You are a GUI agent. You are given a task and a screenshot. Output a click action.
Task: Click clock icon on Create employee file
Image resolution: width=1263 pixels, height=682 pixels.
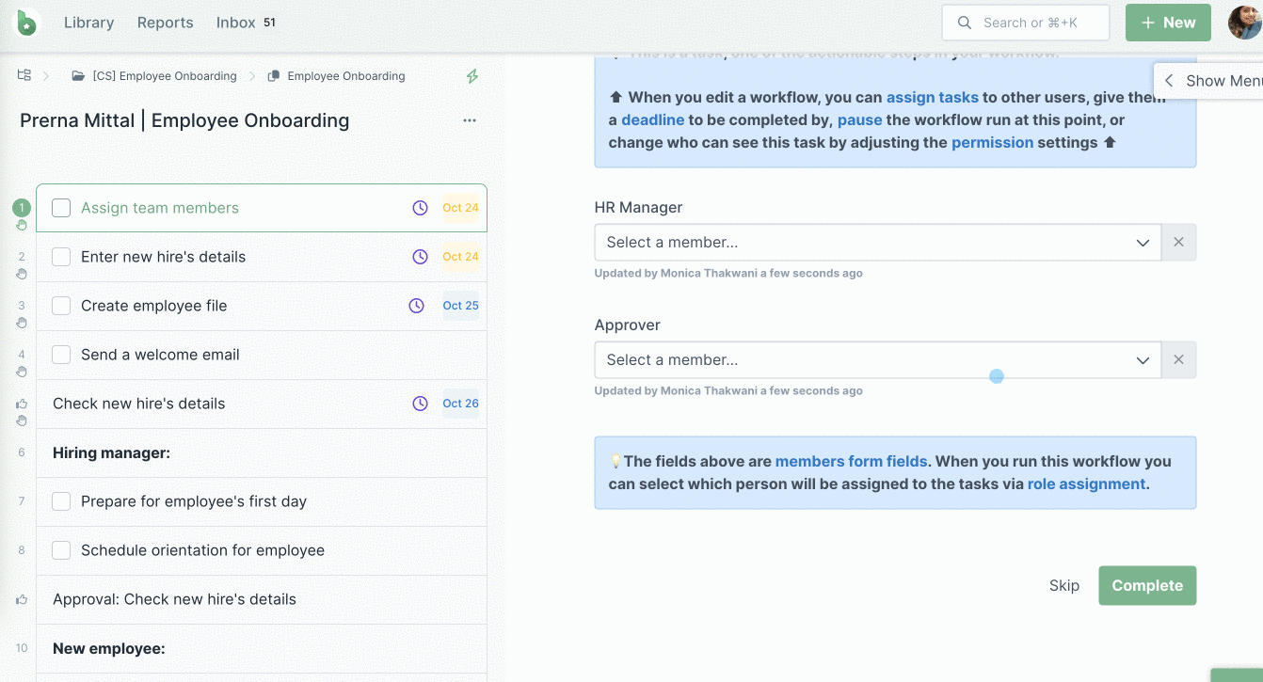click(x=417, y=306)
